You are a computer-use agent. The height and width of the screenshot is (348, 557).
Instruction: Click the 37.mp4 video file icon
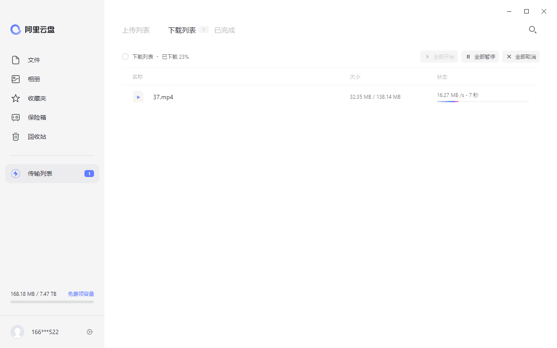tap(138, 97)
